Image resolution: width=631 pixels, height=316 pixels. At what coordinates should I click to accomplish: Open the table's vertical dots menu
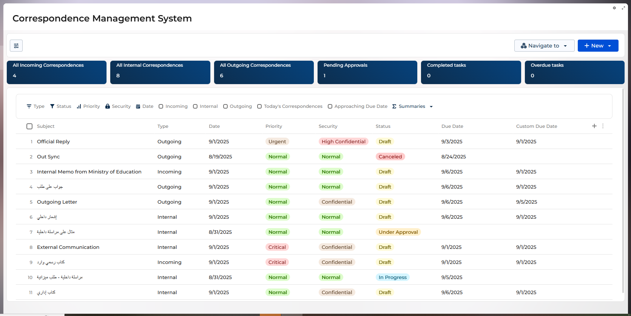tap(603, 126)
